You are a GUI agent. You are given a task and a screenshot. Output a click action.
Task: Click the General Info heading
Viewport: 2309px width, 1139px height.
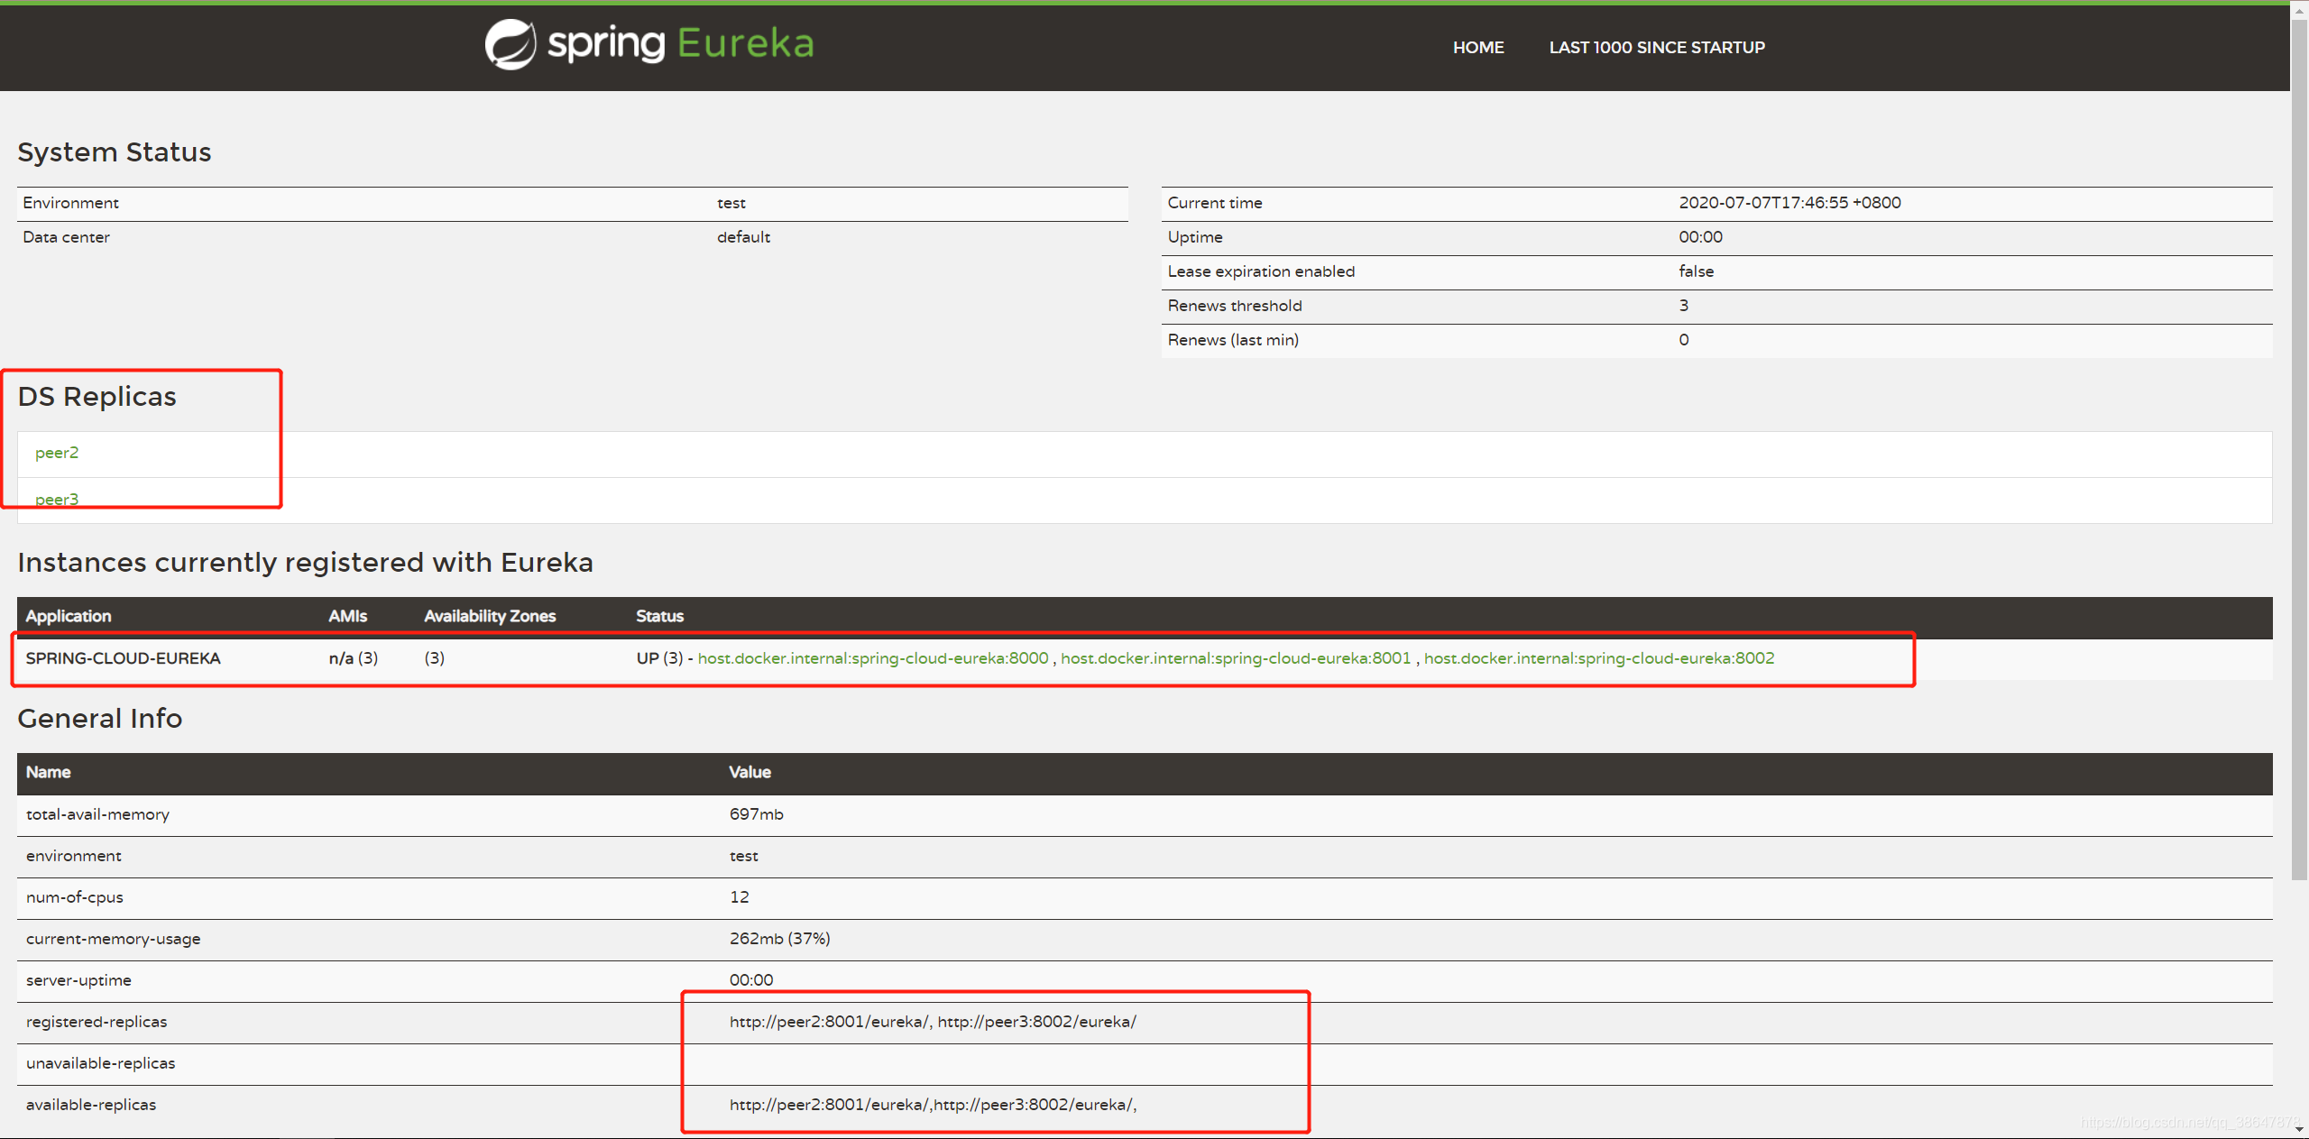tap(99, 719)
